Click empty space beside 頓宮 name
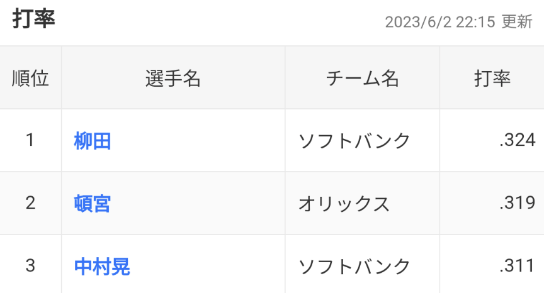This screenshot has height=293, width=544. [198, 203]
